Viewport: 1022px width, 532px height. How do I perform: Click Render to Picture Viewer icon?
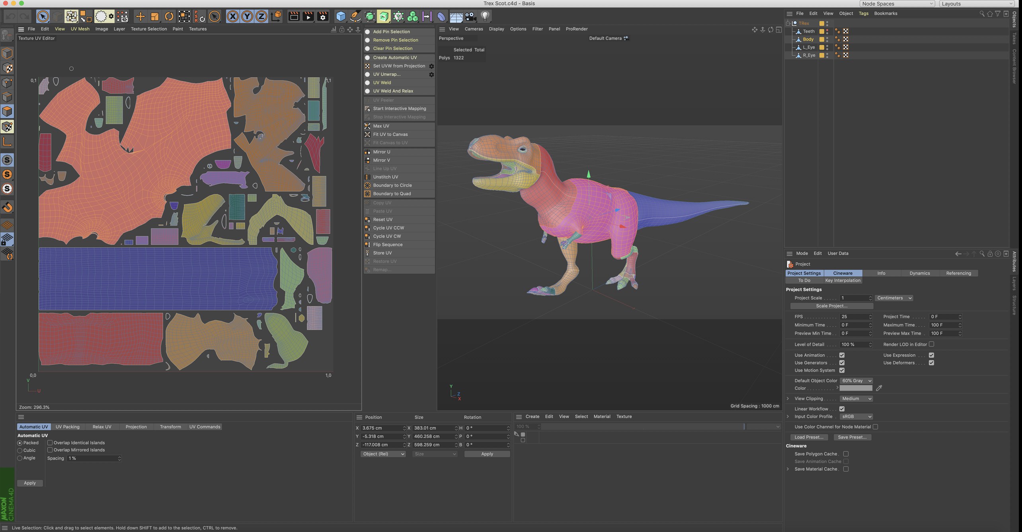click(x=308, y=16)
